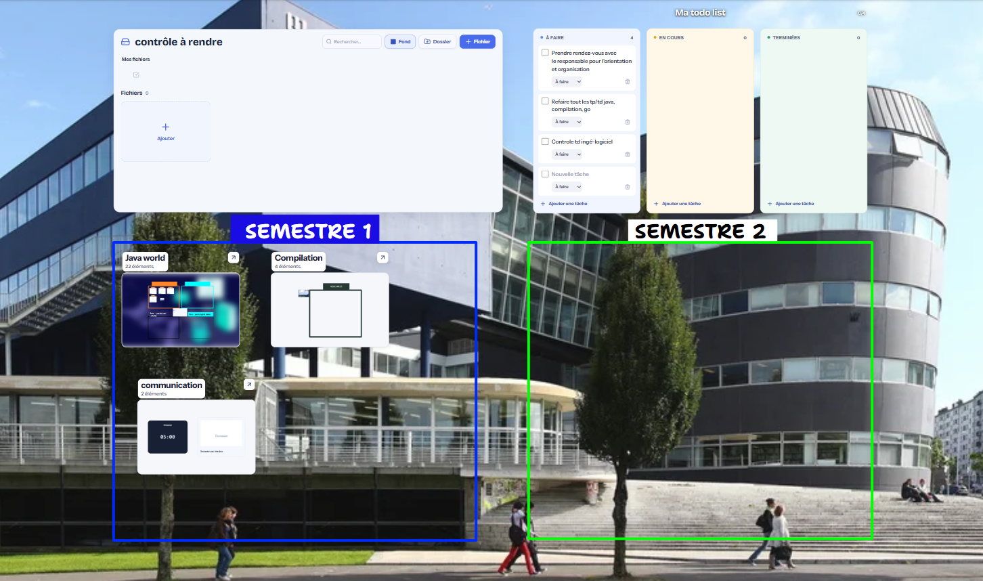983x581 pixels.
Task: Add a task in the EN COURS column
Action: click(677, 204)
